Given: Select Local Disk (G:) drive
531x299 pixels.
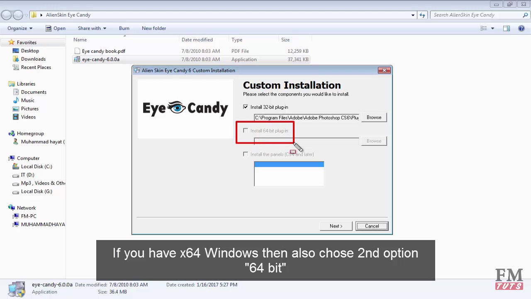Looking at the screenshot, I should (32, 191).
